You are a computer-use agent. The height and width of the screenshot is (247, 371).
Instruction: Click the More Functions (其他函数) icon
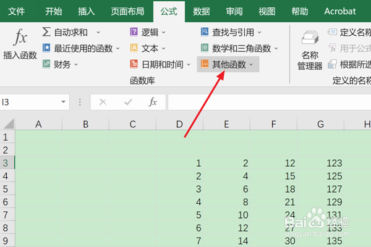205,64
